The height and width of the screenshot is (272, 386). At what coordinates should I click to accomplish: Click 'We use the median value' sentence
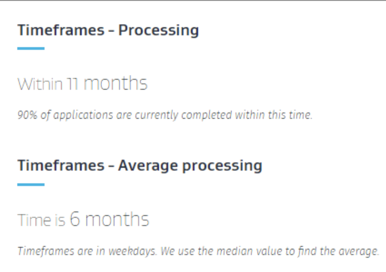coord(270,251)
